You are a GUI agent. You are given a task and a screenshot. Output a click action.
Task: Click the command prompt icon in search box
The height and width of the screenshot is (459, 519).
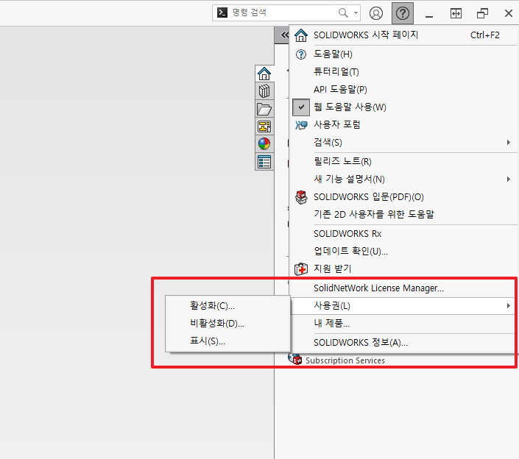point(222,13)
